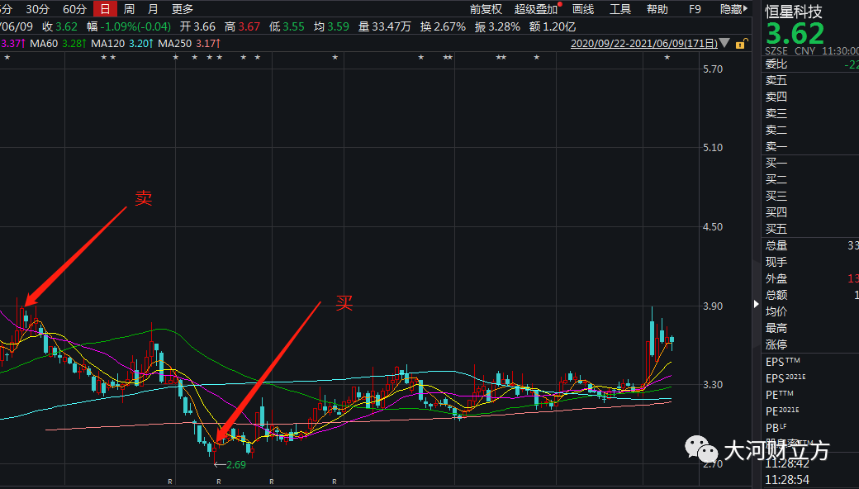Open the 前复权 adjustment options
Viewport: 859px width, 489px height.
(x=486, y=9)
